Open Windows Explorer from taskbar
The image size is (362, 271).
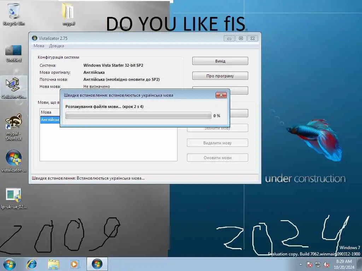point(54,264)
